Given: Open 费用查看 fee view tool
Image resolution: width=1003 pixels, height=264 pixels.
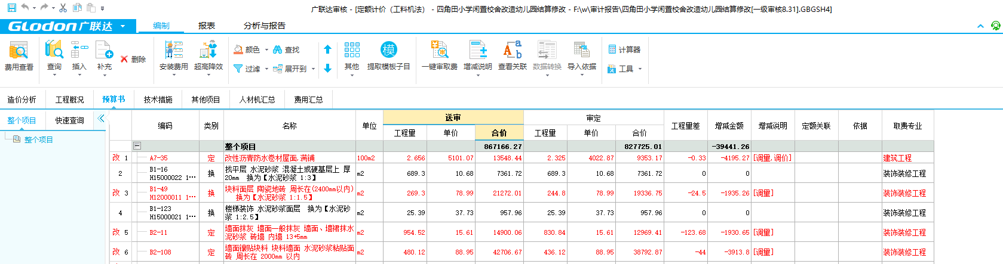Looking at the screenshot, I should point(19,56).
